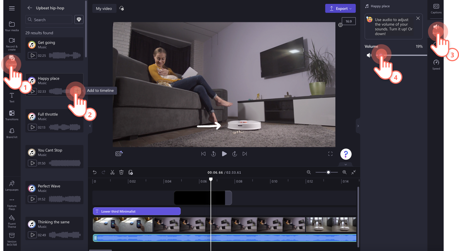Adjust the timeline zoom slider
The width and height of the screenshot is (459, 251).
pyautogui.click(x=327, y=173)
